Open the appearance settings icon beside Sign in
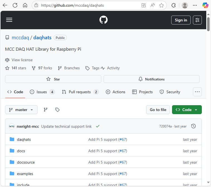 197,20
